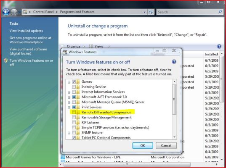226x168 pixels.
Task: Uncheck the Games feature checkbox
Action: [x=74, y=82]
